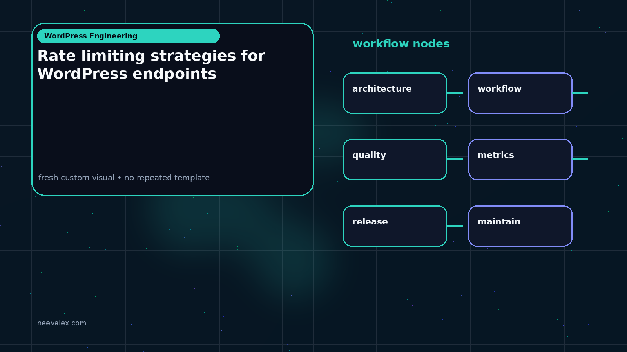
Task: Click the 'workflow nodes' heading
Action: 401,44
